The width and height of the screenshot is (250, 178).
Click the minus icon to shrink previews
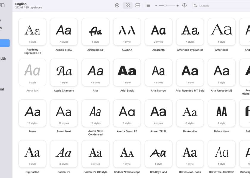pos(156,6)
